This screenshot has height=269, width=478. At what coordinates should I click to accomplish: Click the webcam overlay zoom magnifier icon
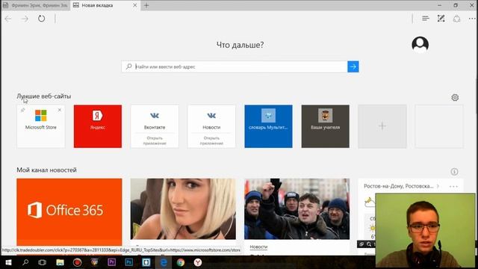pyautogui.click(x=369, y=244)
